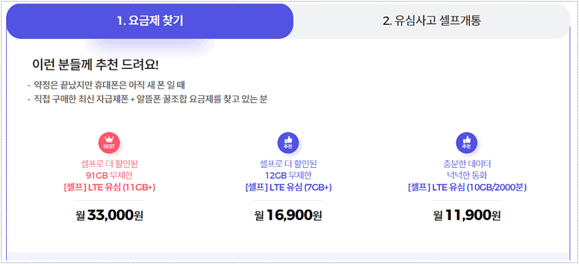Click the '91GB 무제한' description
The height and width of the screenshot is (264, 579).
tap(109, 175)
